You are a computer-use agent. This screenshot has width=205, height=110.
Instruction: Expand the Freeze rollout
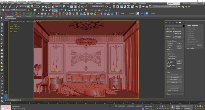coord(169,94)
